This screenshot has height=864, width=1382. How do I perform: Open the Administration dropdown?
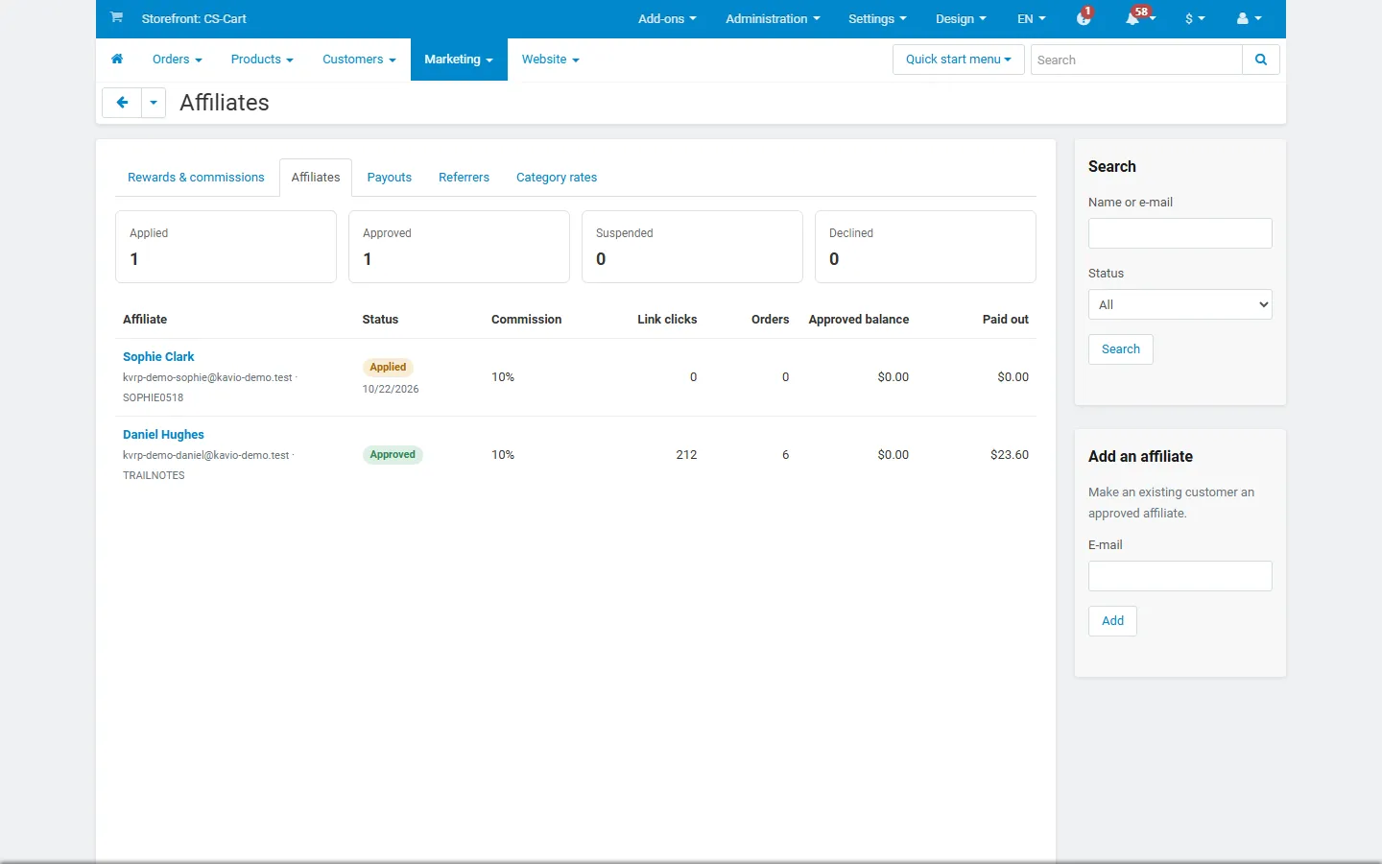point(773,18)
